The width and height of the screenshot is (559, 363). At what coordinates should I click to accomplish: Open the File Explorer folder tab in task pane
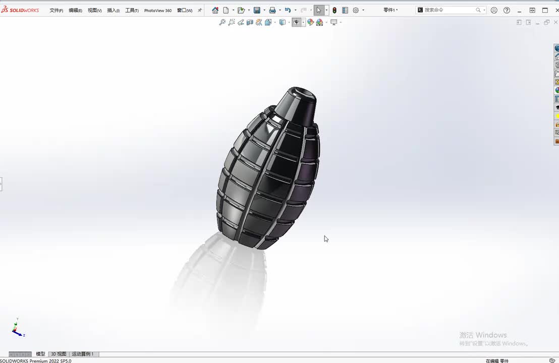(x=556, y=74)
